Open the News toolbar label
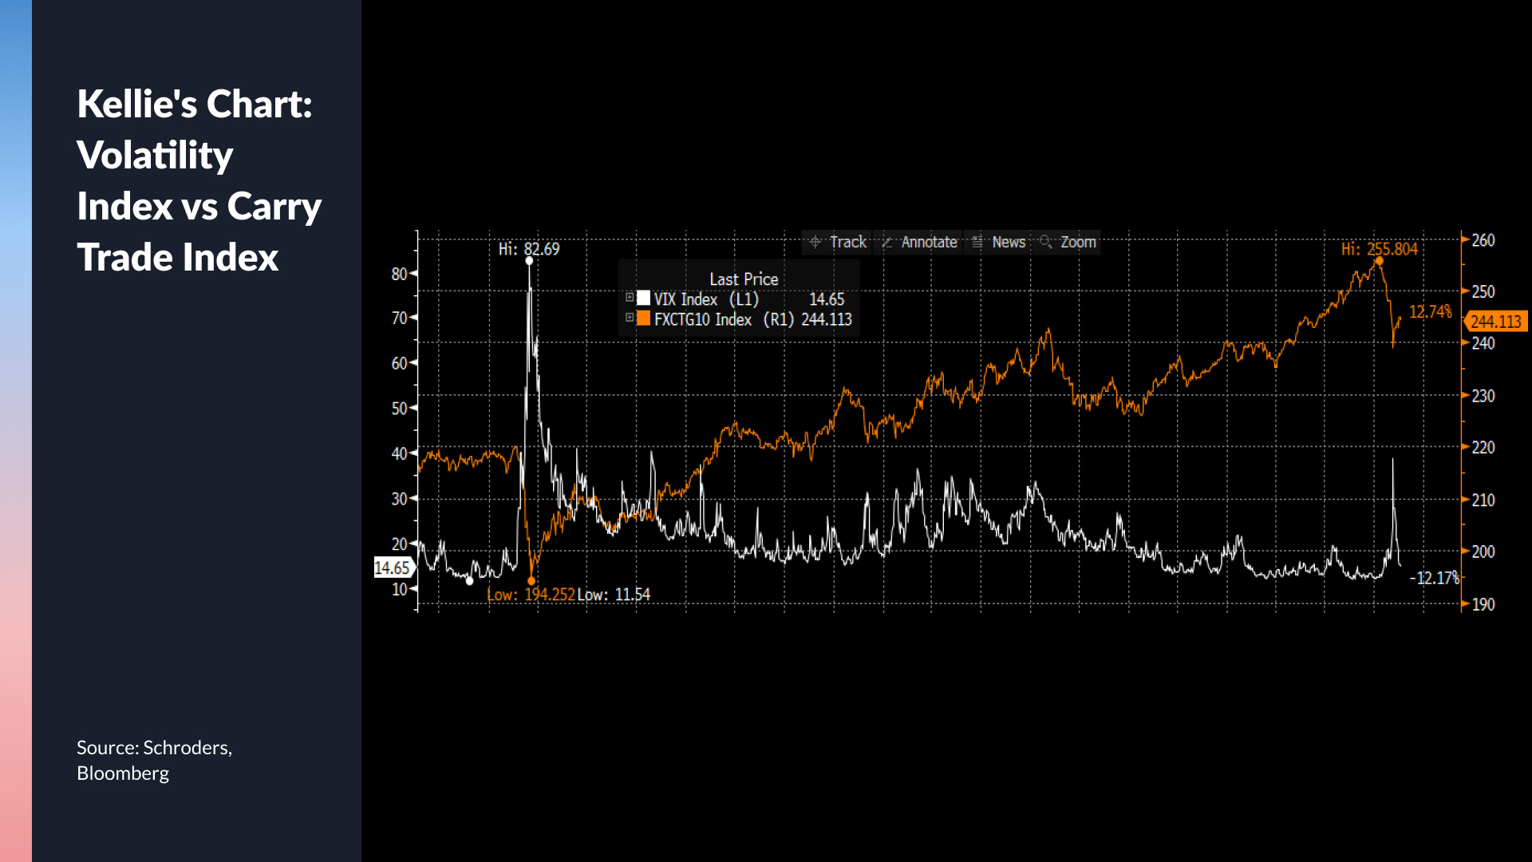 pyautogui.click(x=1009, y=242)
